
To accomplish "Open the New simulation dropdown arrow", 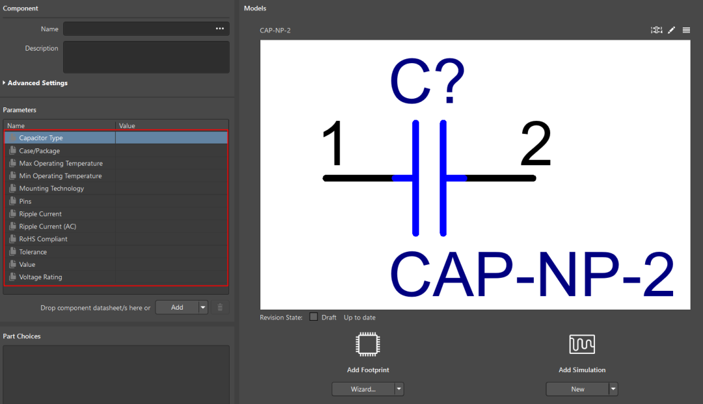I will [x=613, y=389].
